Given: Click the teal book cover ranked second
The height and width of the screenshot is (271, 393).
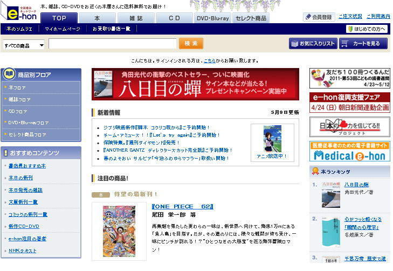Looking at the screenshot, I should coord(331,232).
